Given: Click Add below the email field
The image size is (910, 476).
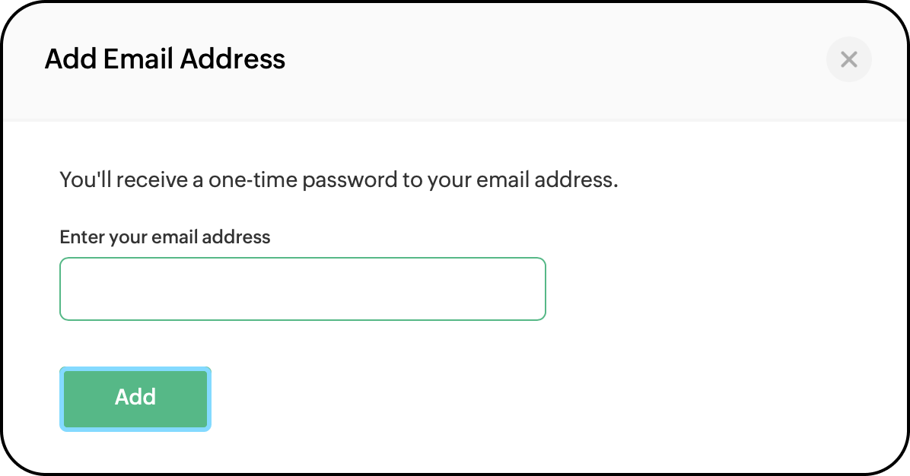Looking at the screenshot, I should tap(135, 399).
